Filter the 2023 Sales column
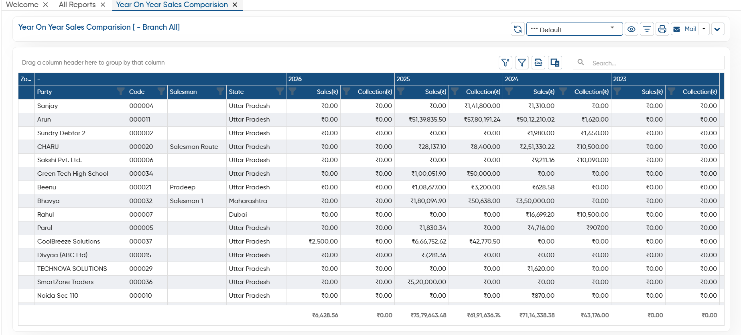741x335 pixels. tap(617, 91)
